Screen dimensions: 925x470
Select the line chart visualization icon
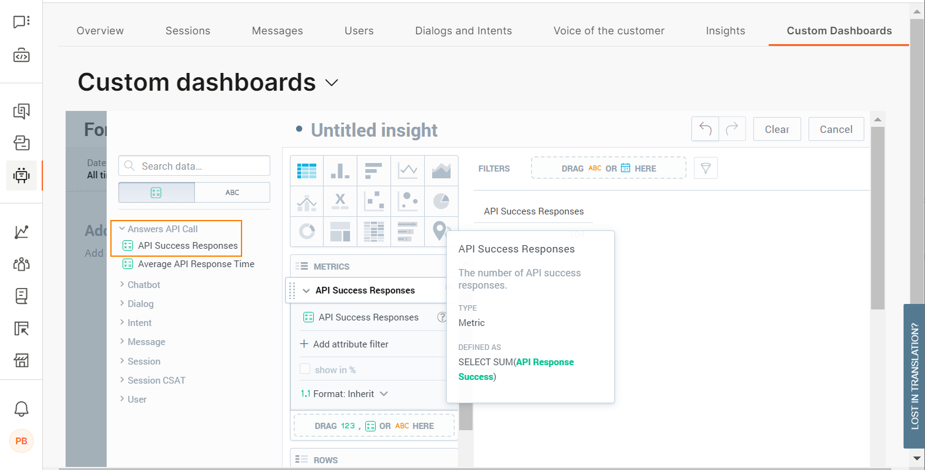pyautogui.click(x=408, y=170)
